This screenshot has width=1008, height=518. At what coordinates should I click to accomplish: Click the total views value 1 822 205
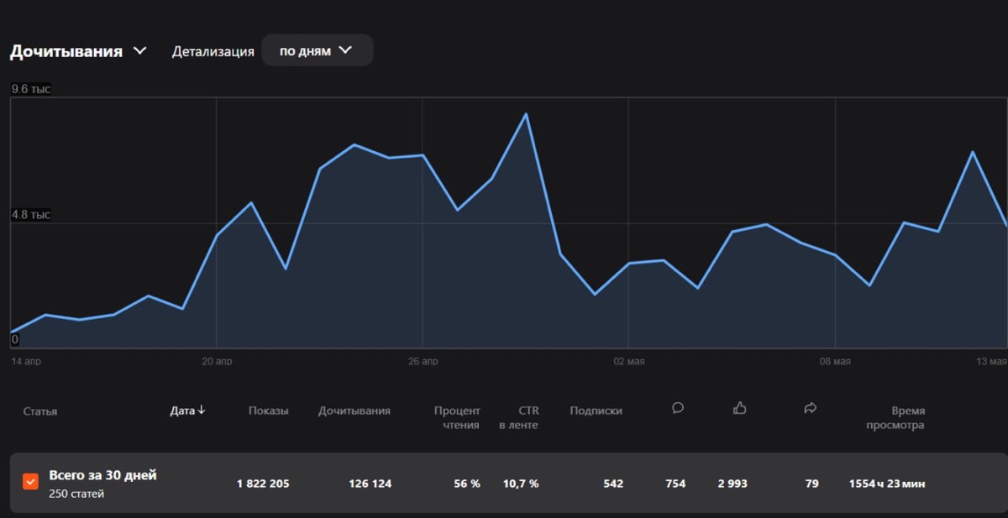click(x=263, y=484)
